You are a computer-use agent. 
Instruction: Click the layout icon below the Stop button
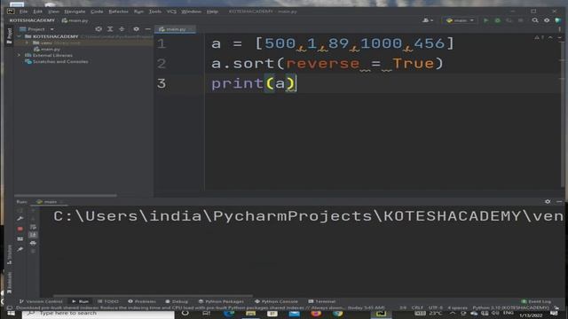click(20, 239)
